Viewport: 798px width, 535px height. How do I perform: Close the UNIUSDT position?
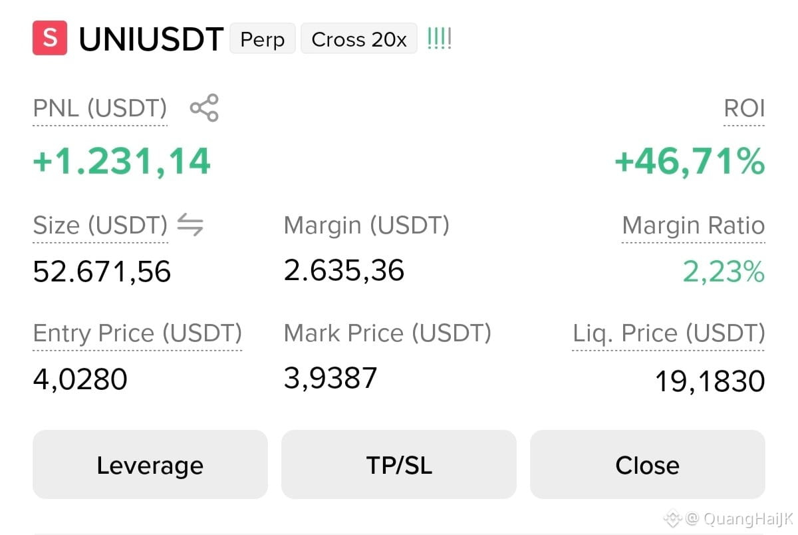coord(648,464)
